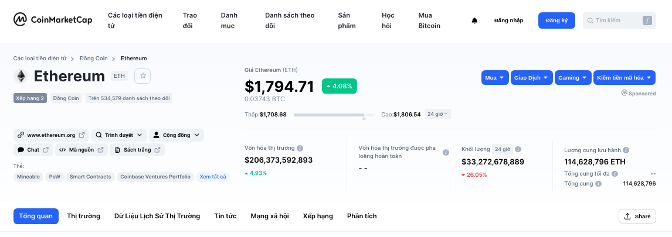Open the Giao Dịch dropdown button
This screenshot has height=237, width=672.
[531, 78]
